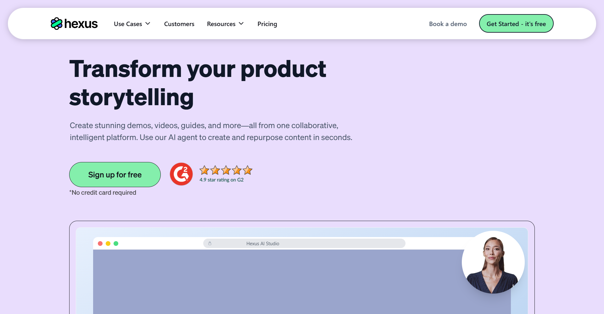Click the yellow window dot in demo preview
This screenshot has width=604, height=314.
108,243
